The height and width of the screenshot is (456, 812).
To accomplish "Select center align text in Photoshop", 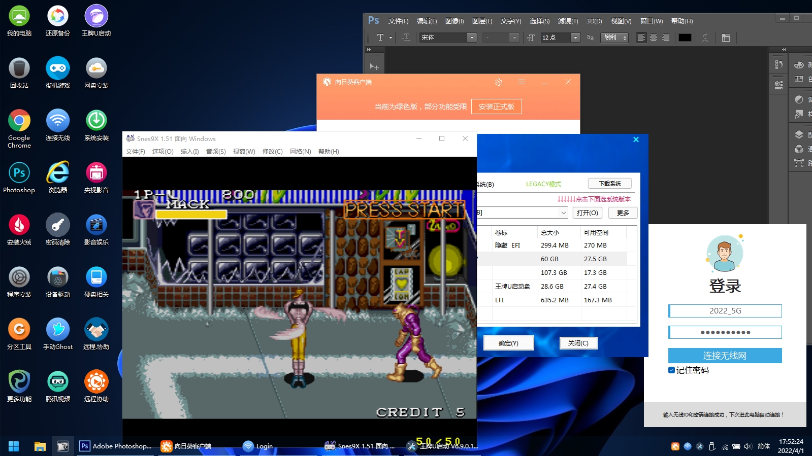I will [654, 38].
